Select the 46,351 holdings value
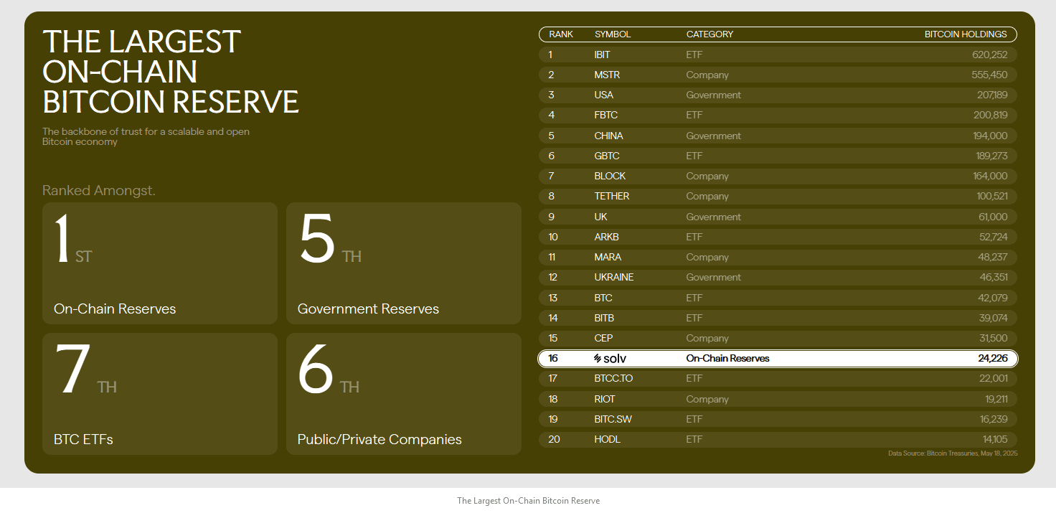This screenshot has height=513, width=1056. pos(994,277)
